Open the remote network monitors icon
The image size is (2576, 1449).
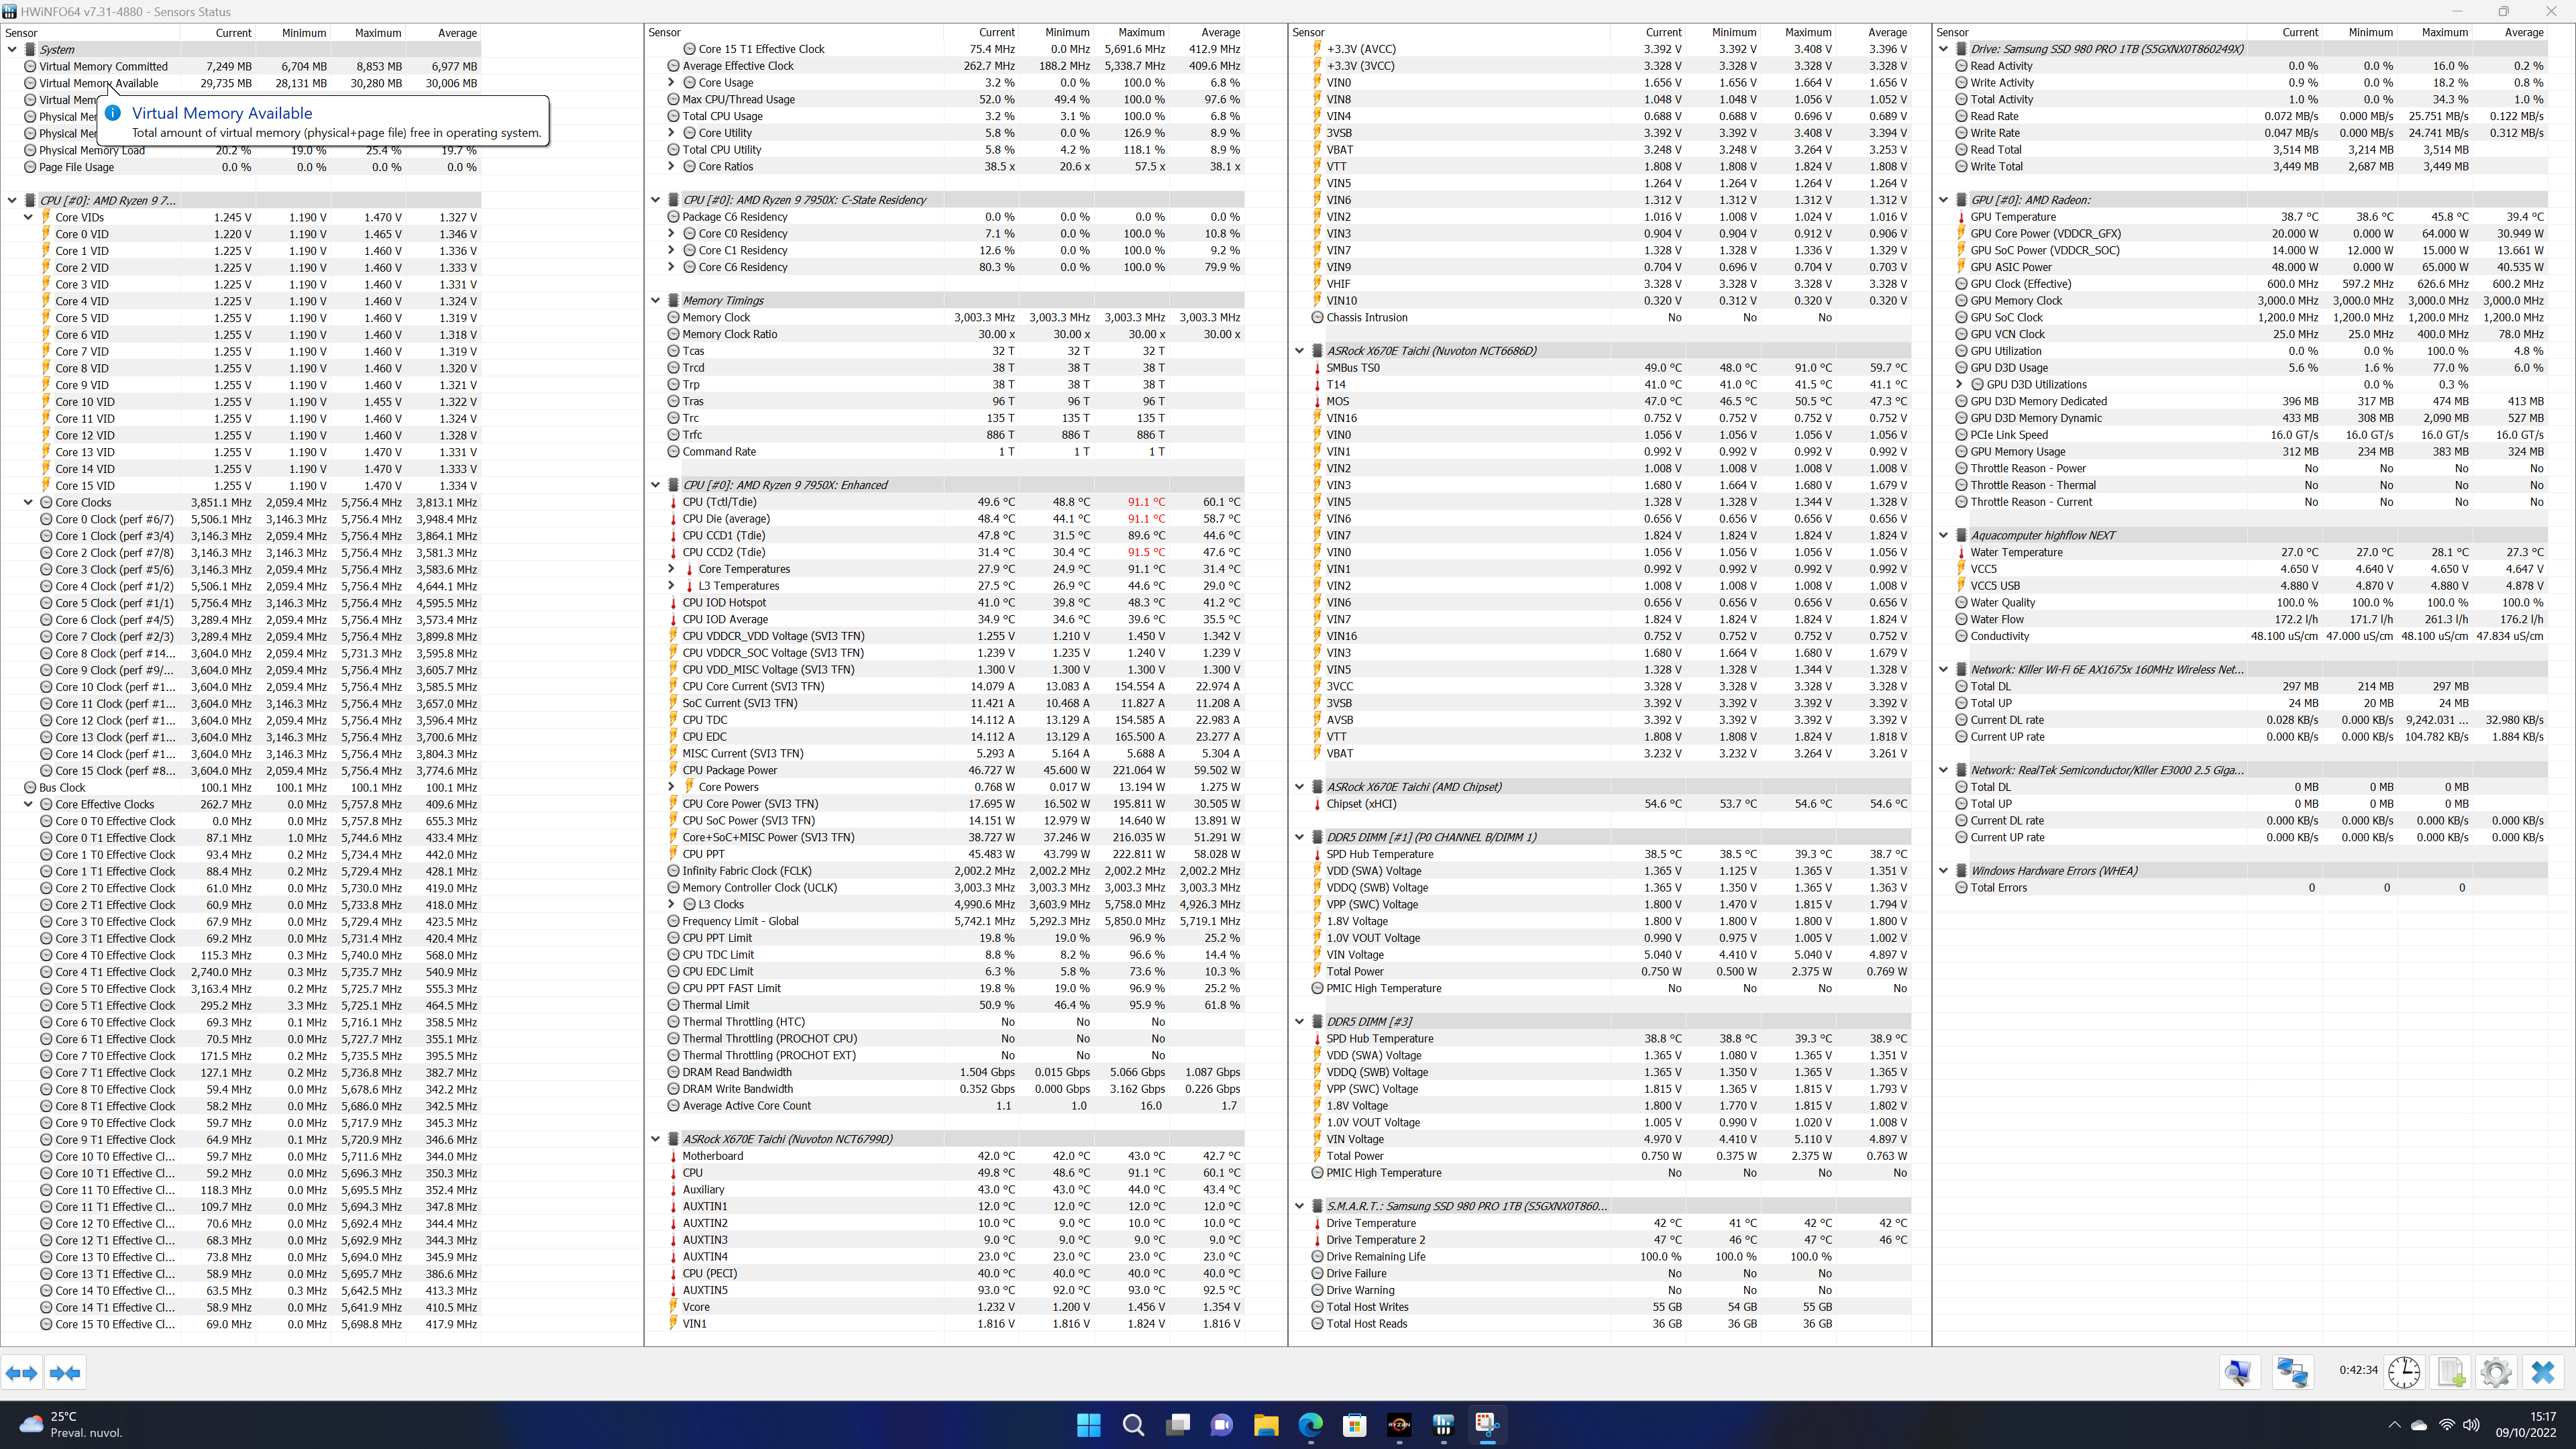click(x=2292, y=1372)
